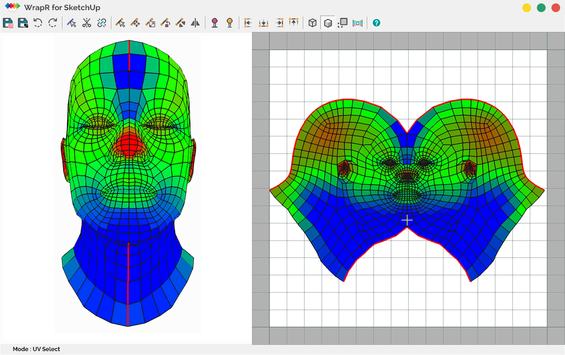This screenshot has height=355, width=565.
Task: Select the Unpin Vertex tool
Action: (229, 23)
